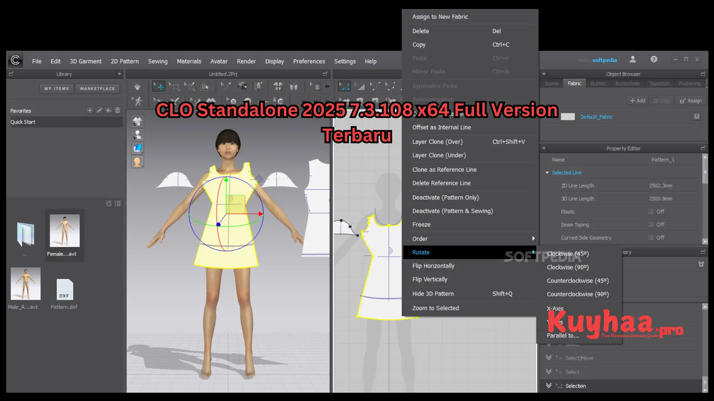The height and width of the screenshot is (401, 714).
Task: Collapse the Object Browser panel arrow
Action: 544,74
